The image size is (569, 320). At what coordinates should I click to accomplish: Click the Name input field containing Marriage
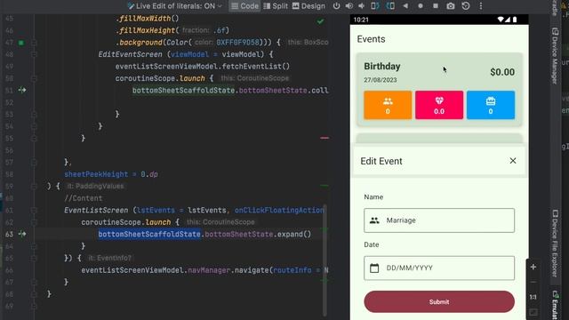tap(439, 220)
